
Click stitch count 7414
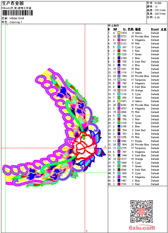124,33
